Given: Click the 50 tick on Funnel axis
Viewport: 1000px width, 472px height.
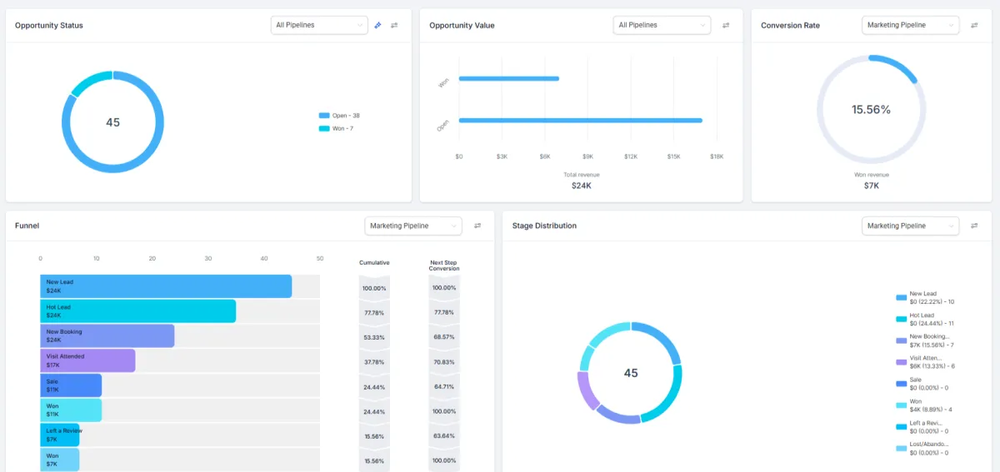Looking at the screenshot, I should [320, 258].
